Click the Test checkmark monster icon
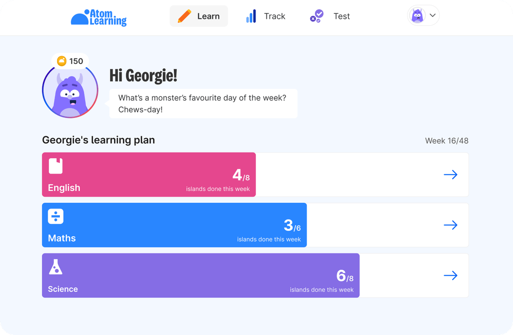 [x=316, y=16]
